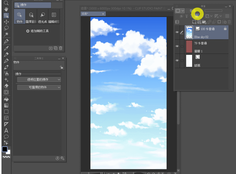The image size is (236, 174).
Task: Select the Eyedropper tool
Action: [x=6, y=48]
